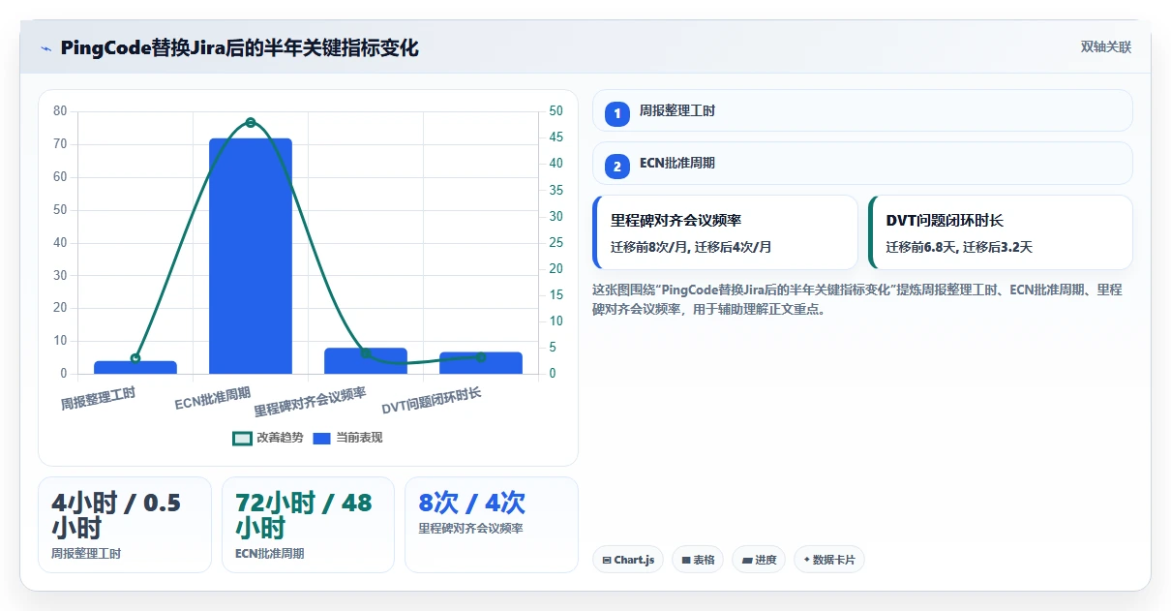Click the 表格 tag
The width and height of the screenshot is (1171, 611).
[698, 560]
